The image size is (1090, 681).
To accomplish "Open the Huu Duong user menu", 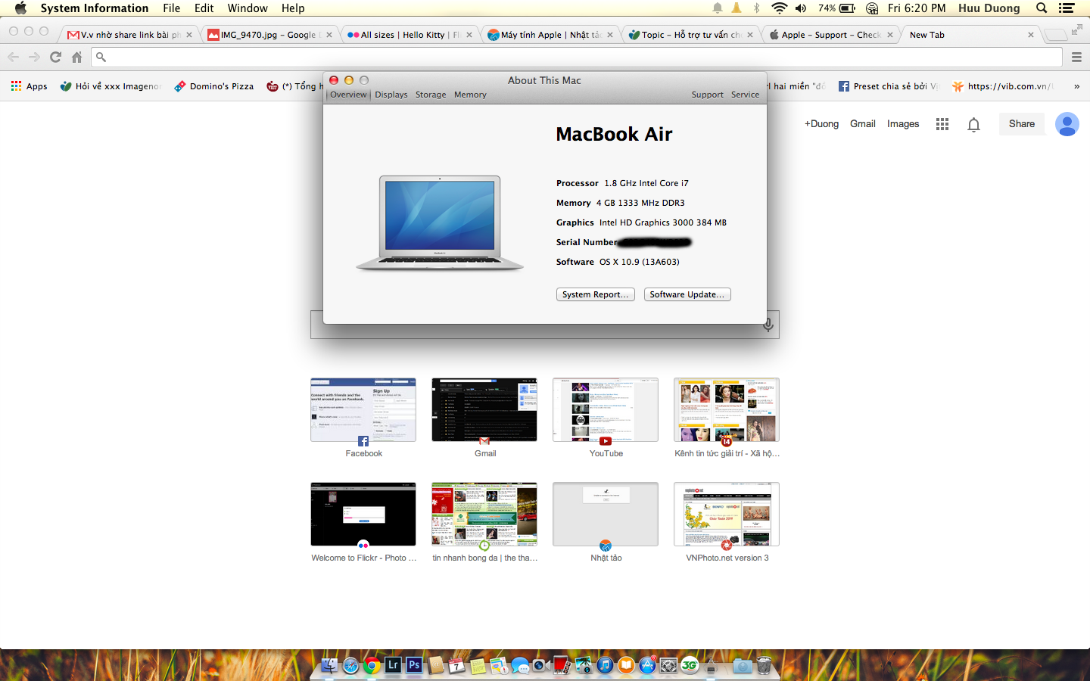I will point(989,8).
